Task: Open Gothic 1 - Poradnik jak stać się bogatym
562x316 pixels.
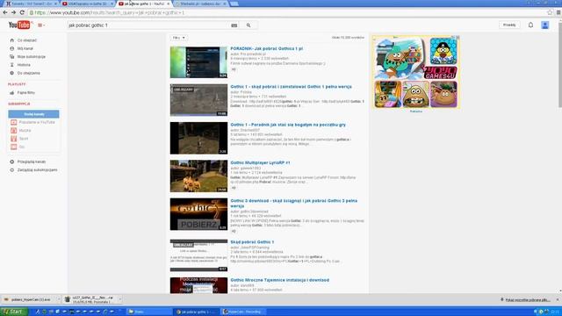Action: click(288, 125)
